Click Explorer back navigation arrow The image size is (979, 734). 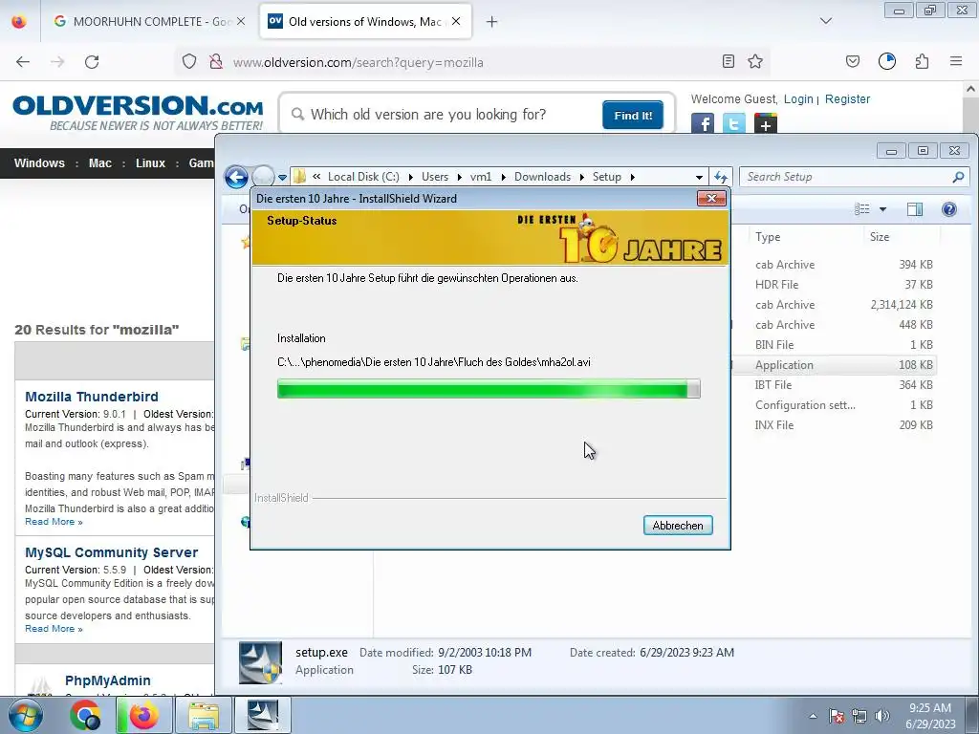click(x=236, y=177)
